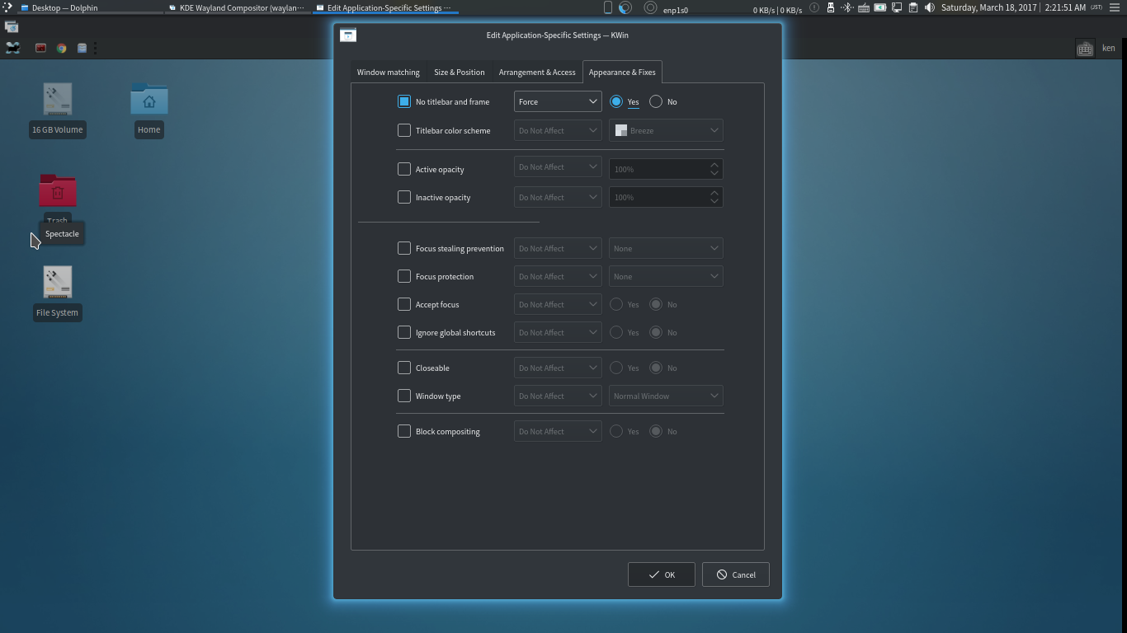Enable Active opacity checkbox
Viewport: 1127px width, 633px height.
click(x=404, y=169)
